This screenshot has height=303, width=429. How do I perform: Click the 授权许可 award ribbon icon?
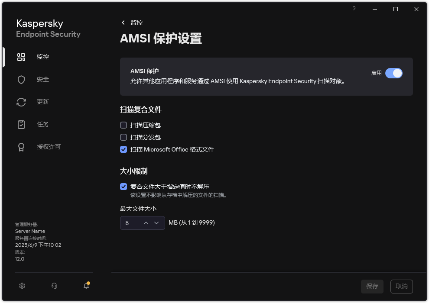click(21, 147)
